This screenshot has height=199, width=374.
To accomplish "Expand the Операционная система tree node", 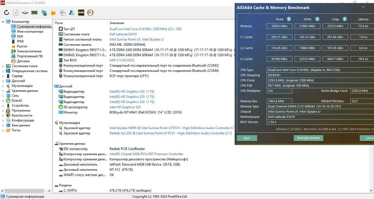I will (3, 71).
